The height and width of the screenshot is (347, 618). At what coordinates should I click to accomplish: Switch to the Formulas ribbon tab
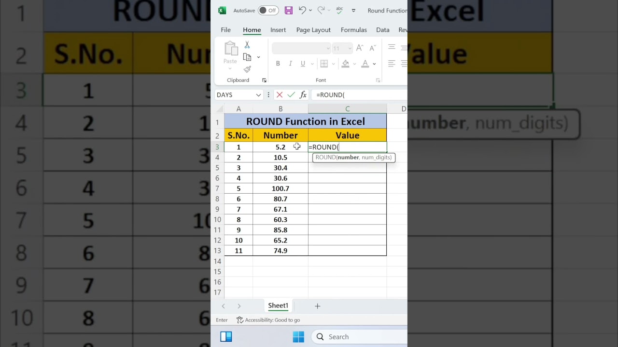coord(353,29)
